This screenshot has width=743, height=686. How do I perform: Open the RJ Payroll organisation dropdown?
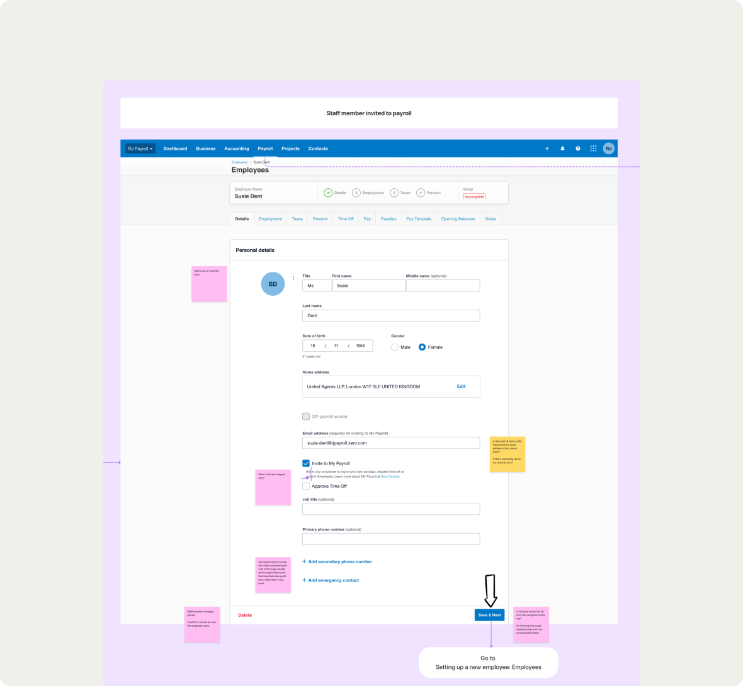point(140,149)
